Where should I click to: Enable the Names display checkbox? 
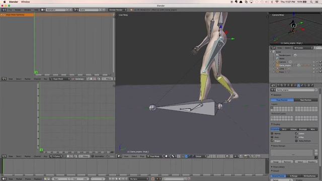click(272, 134)
